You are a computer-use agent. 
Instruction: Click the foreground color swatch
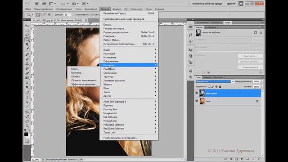26,134
